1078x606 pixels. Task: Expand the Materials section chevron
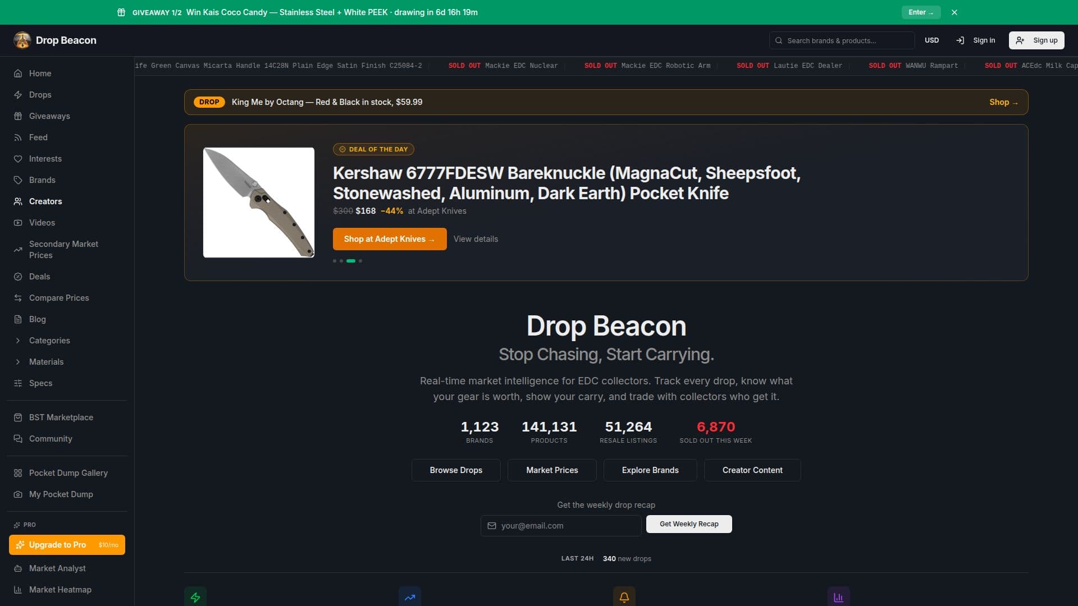click(x=18, y=362)
